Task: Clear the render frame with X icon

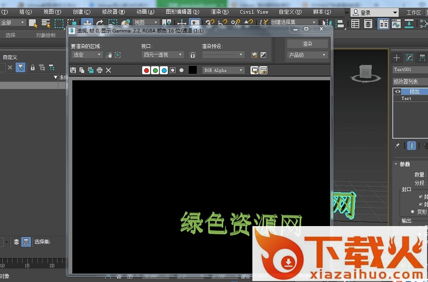Action: pos(108,70)
